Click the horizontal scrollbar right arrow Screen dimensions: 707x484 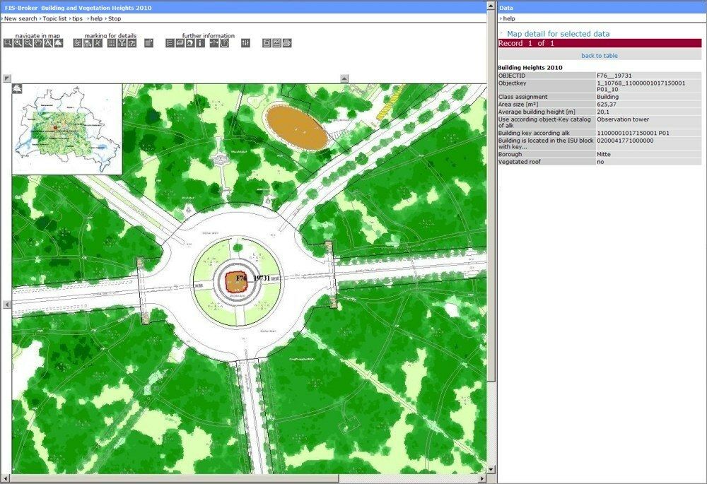(482, 478)
